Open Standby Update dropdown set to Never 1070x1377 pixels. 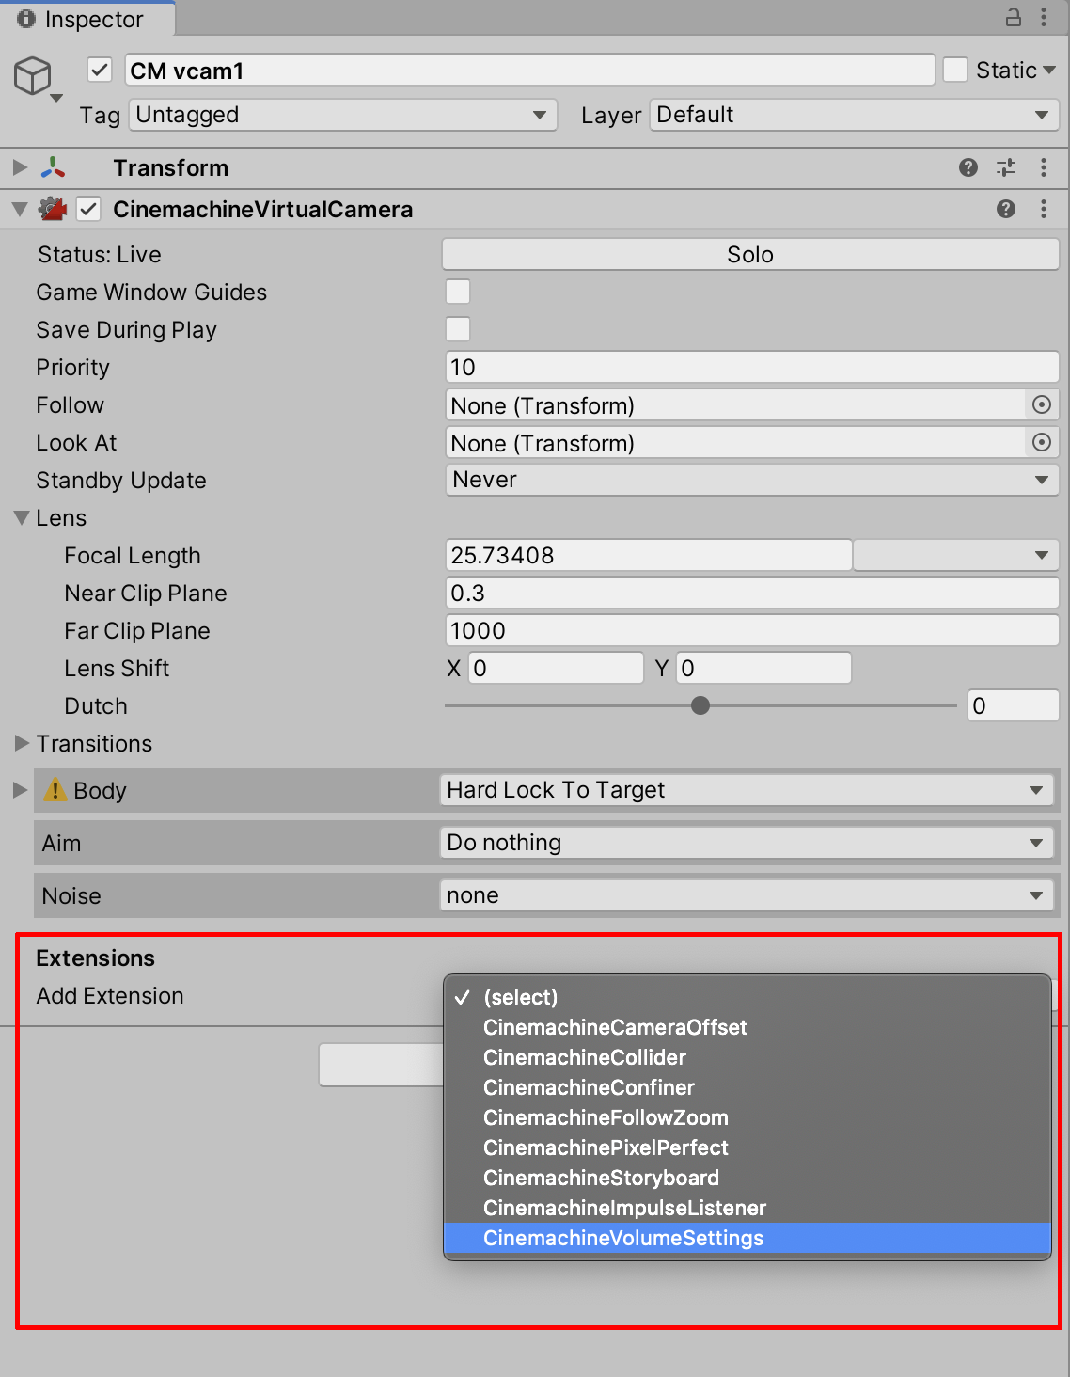[x=751, y=480]
